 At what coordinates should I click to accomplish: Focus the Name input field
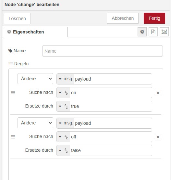point(103,51)
